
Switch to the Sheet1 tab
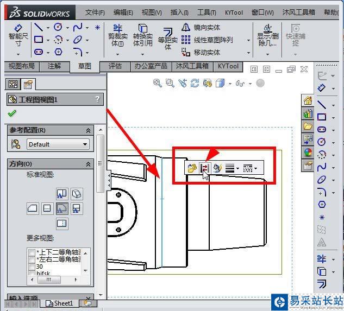click(x=59, y=303)
